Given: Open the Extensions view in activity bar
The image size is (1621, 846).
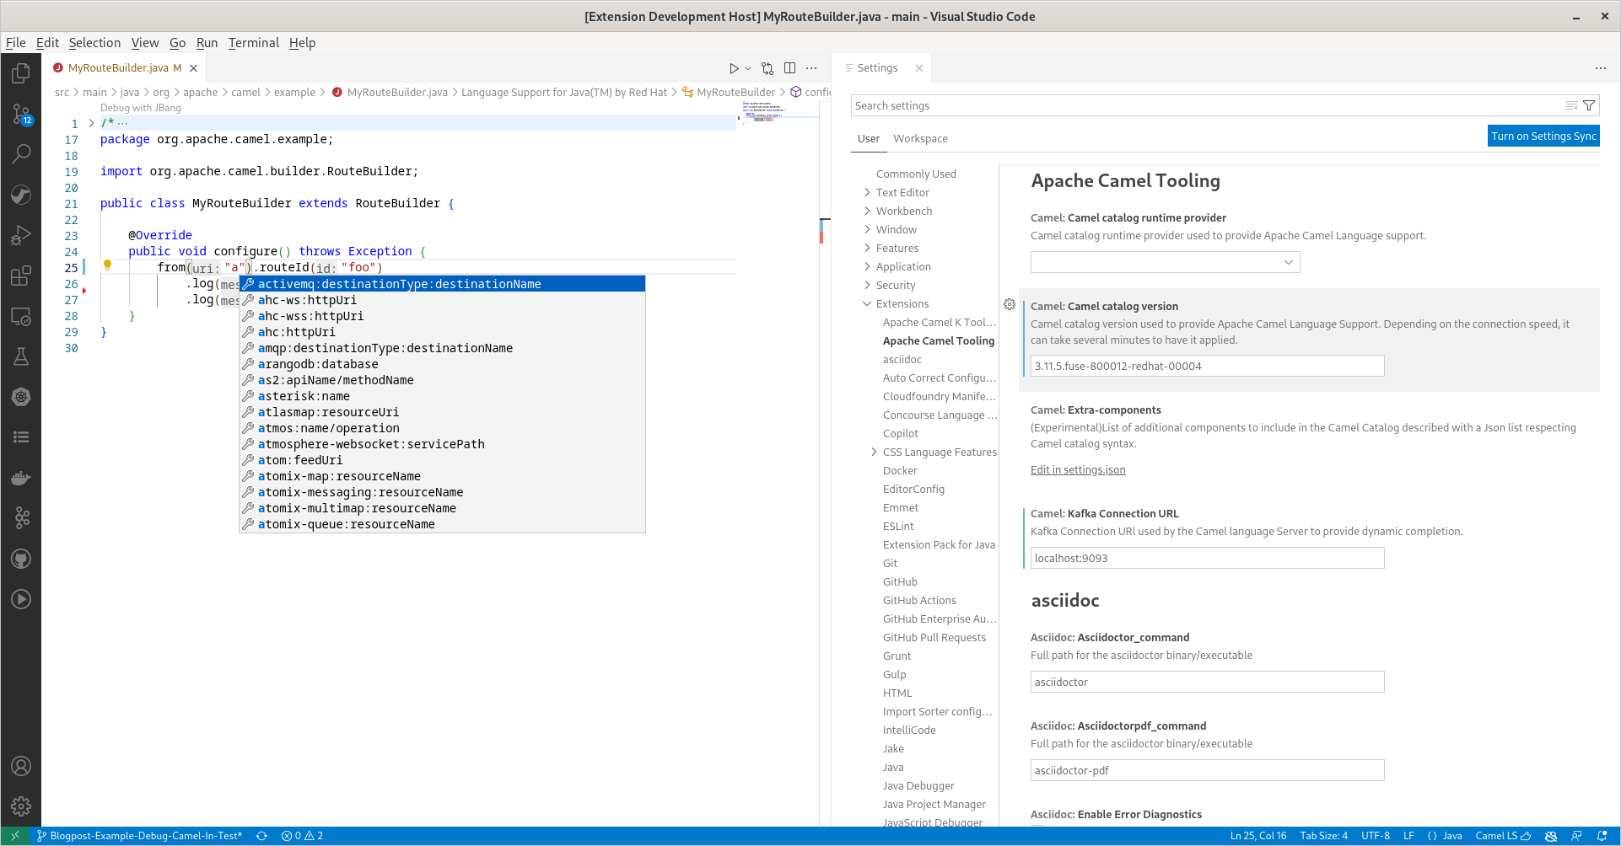Looking at the screenshot, I should 21,276.
